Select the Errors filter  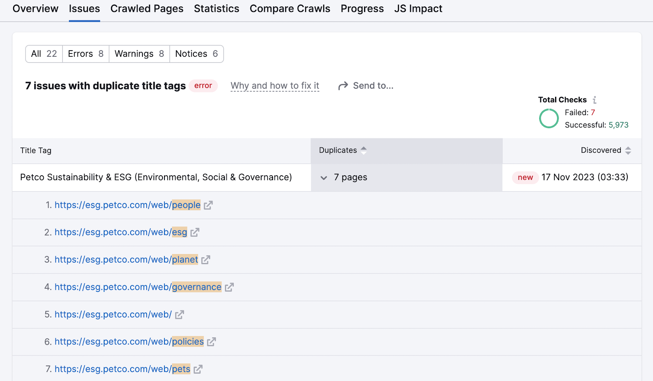point(85,53)
